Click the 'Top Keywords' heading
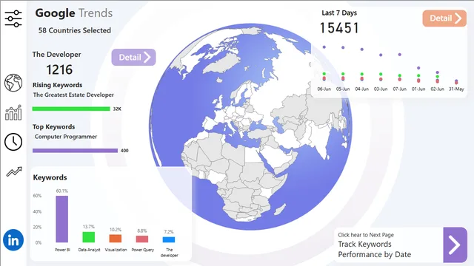Image resolution: width=474 pixels, height=266 pixels. point(54,127)
